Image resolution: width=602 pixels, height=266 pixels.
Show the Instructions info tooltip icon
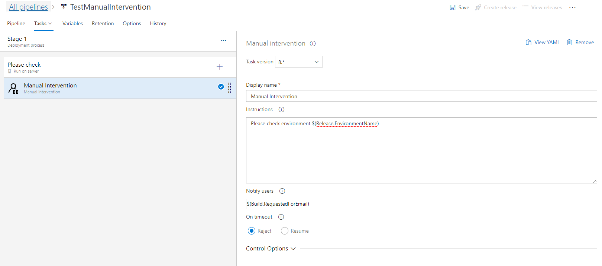point(281,110)
